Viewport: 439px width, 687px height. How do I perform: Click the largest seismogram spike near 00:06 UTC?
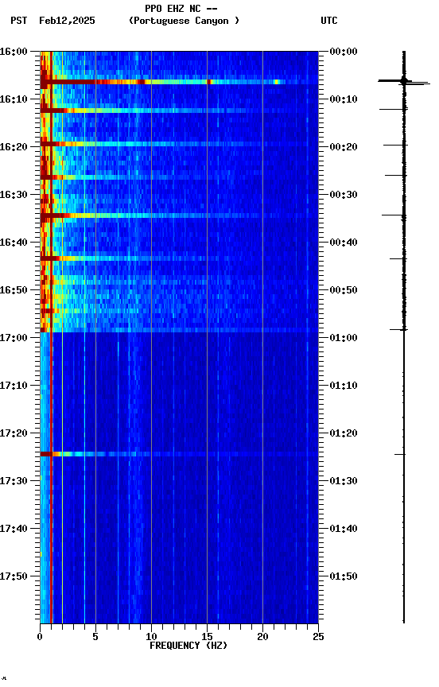point(403,81)
